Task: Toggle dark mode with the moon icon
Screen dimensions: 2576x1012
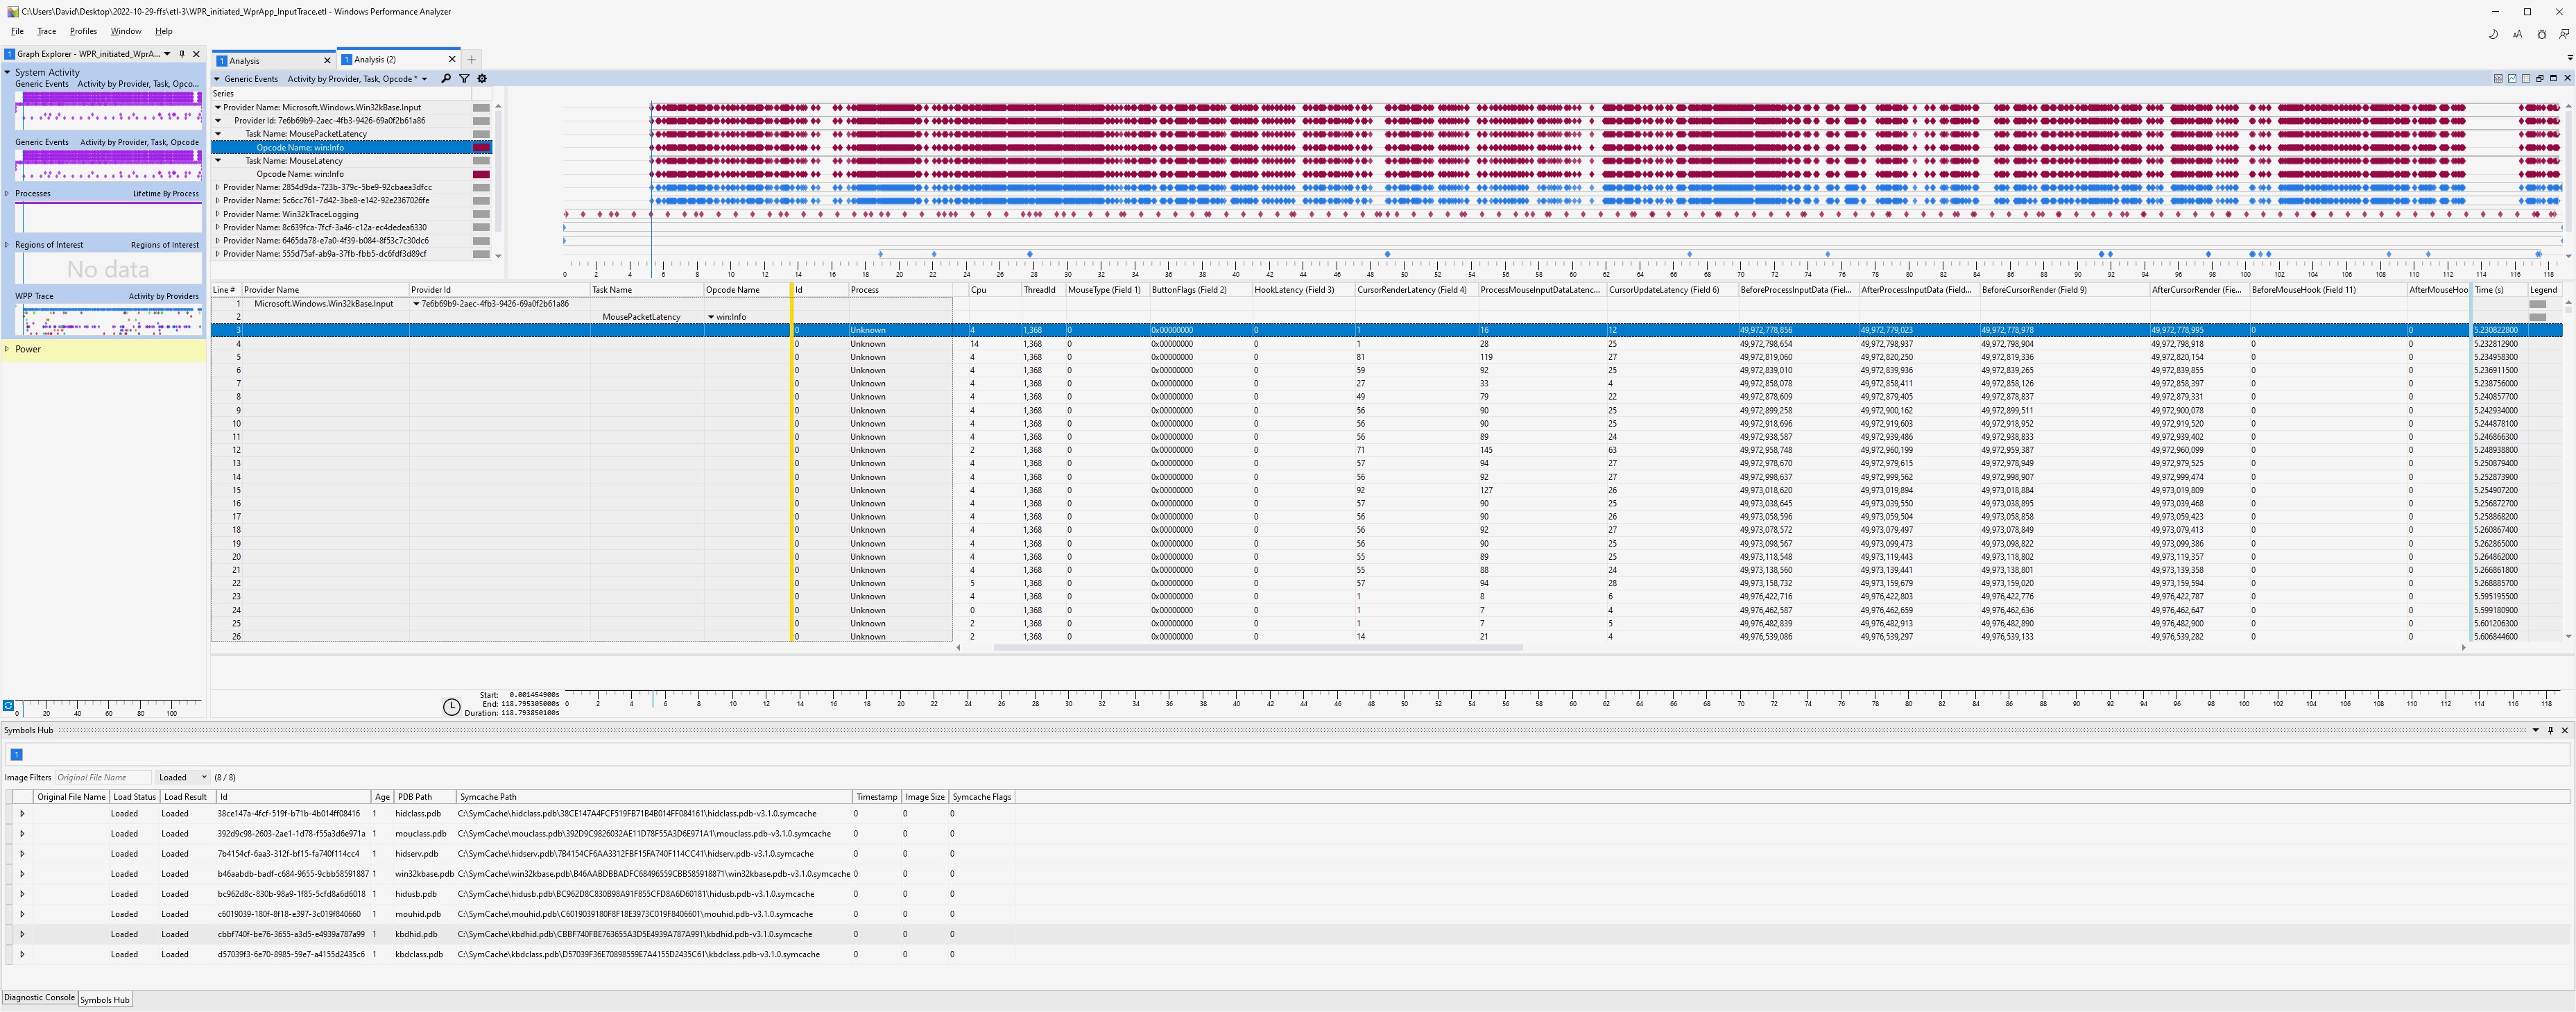Action: click(x=2493, y=35)
